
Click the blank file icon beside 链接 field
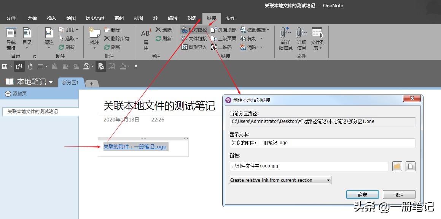(x=410, y=166)
